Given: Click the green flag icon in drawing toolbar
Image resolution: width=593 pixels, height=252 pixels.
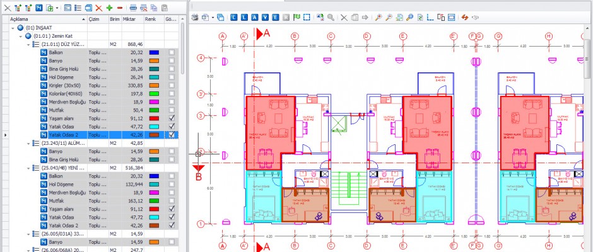Looking at the screenshot, I should pos(296,18).
